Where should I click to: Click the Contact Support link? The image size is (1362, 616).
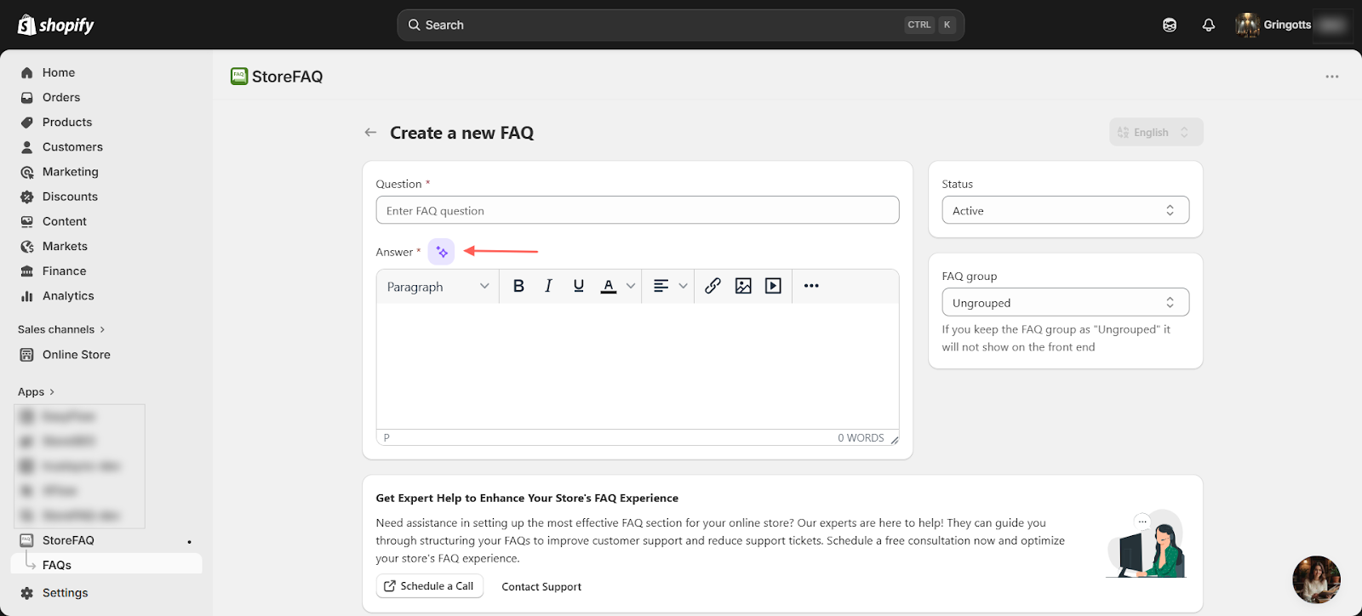(541, 586)
